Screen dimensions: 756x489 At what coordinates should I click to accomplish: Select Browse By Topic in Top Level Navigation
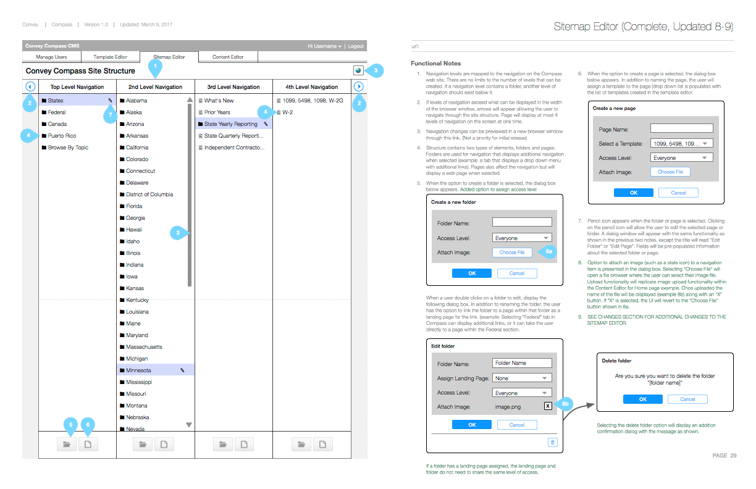[68, 148]
